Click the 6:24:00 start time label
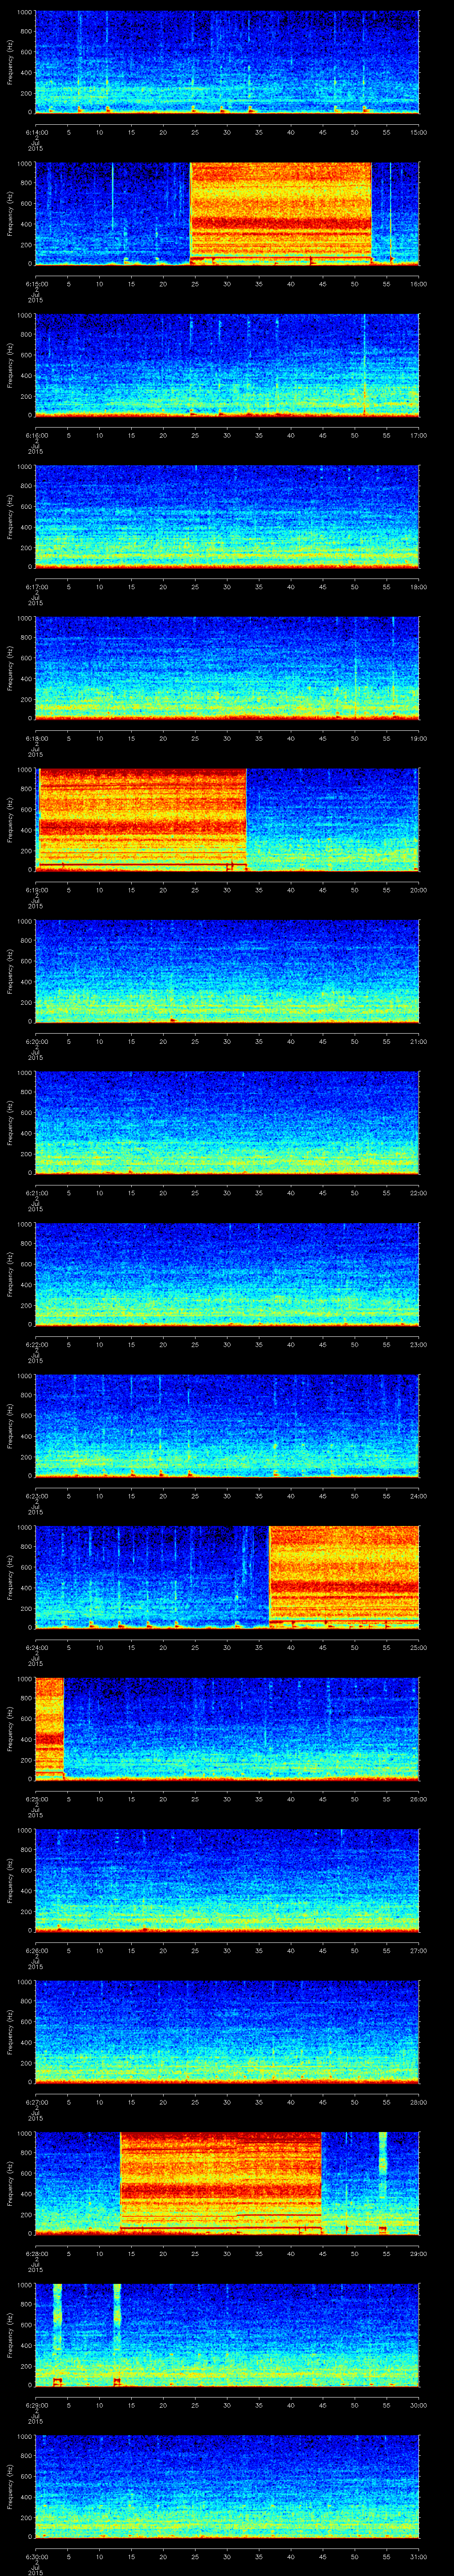454x2576 pixels. (36, 1647)
